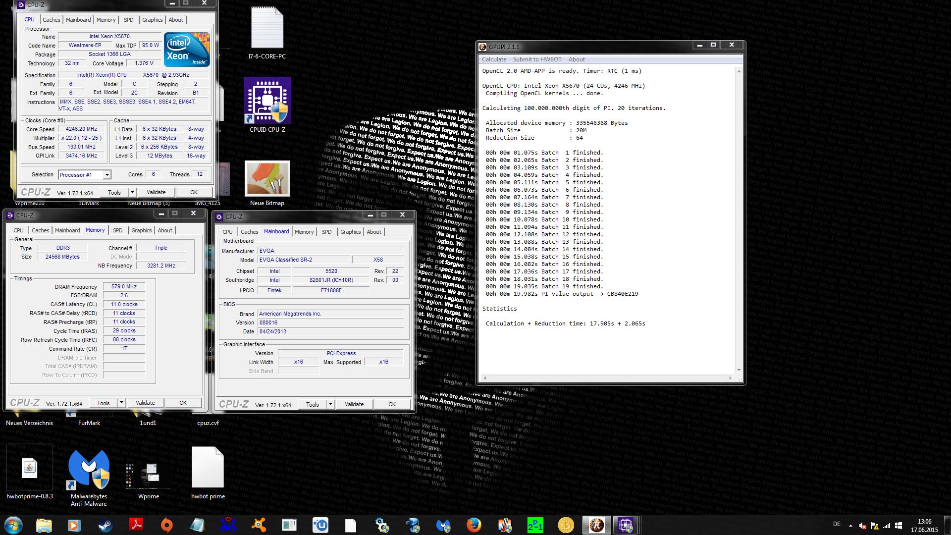Open the network signal tray icon
Image resolution: width=951 pixels, height=535 pixels.
[x=887, y=526]
